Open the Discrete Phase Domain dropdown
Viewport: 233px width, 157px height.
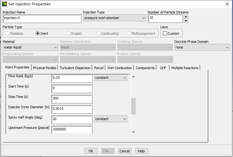click(202, 47)
